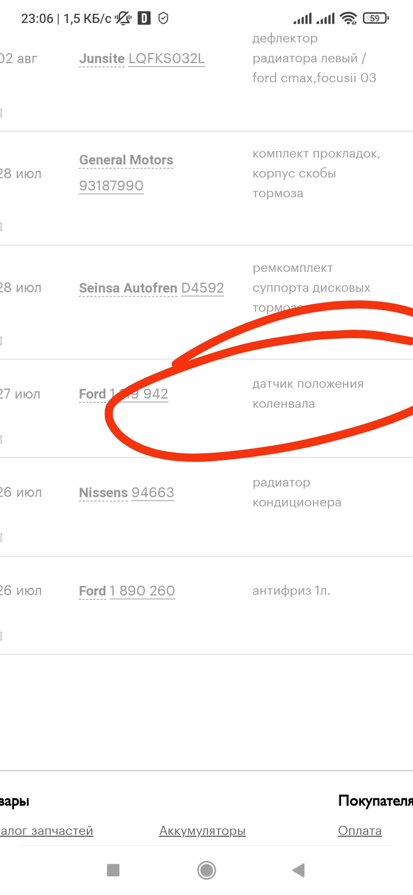The height and width of the screenshot is (895, 413).
Task: Tap the D app notification icon
Action: pyautogui.click(x=144, y=19)
